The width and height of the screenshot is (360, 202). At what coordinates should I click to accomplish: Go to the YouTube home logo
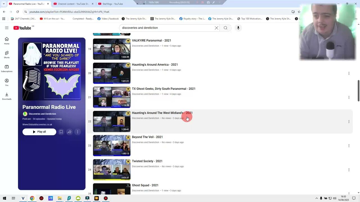coord(22,28)
